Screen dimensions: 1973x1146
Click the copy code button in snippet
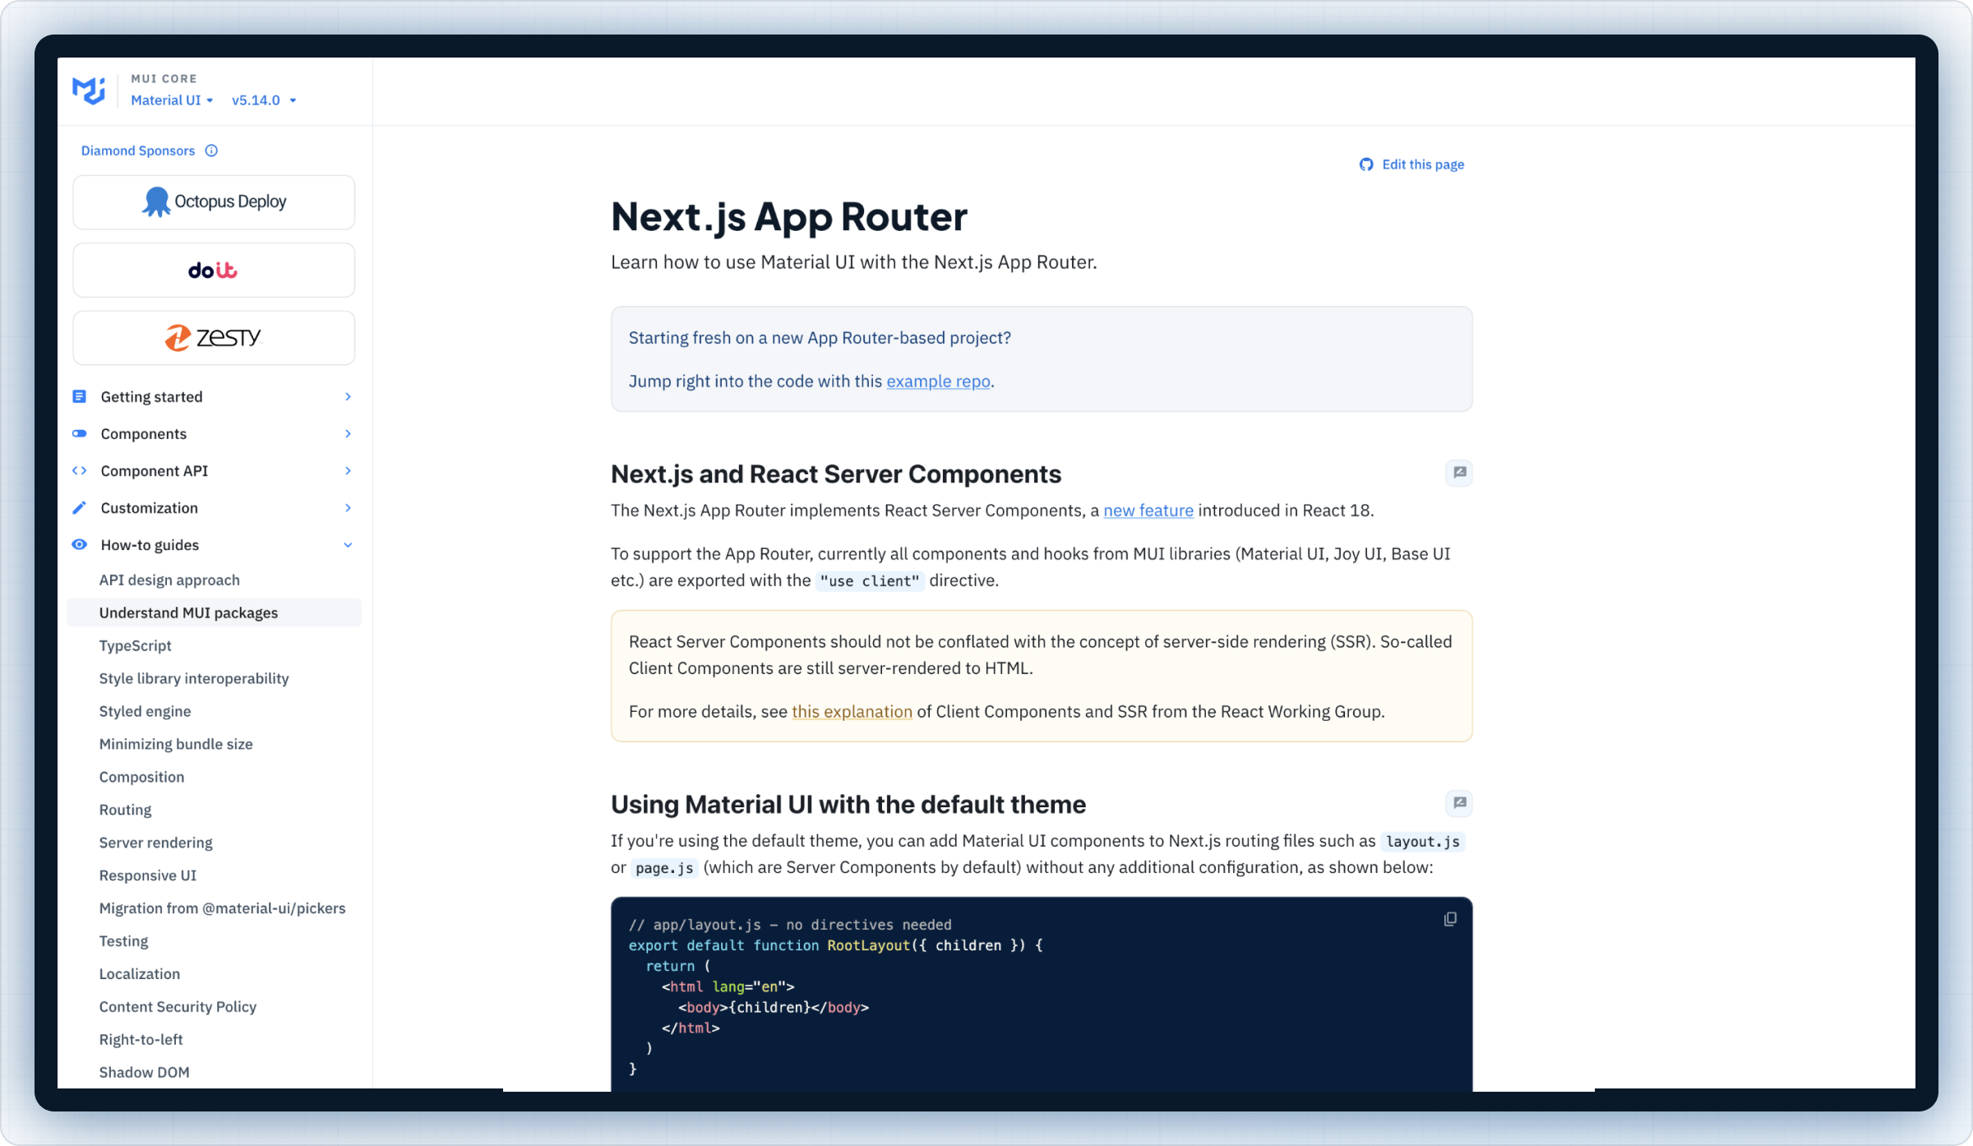click(1449, 920)
